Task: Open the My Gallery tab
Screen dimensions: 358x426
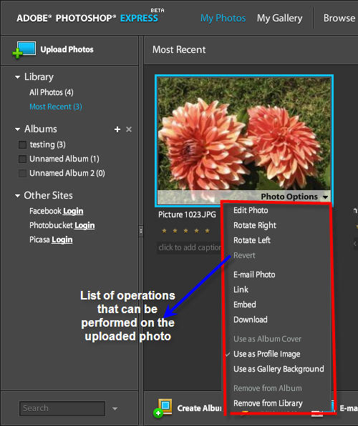Action: tap(279, 18)
